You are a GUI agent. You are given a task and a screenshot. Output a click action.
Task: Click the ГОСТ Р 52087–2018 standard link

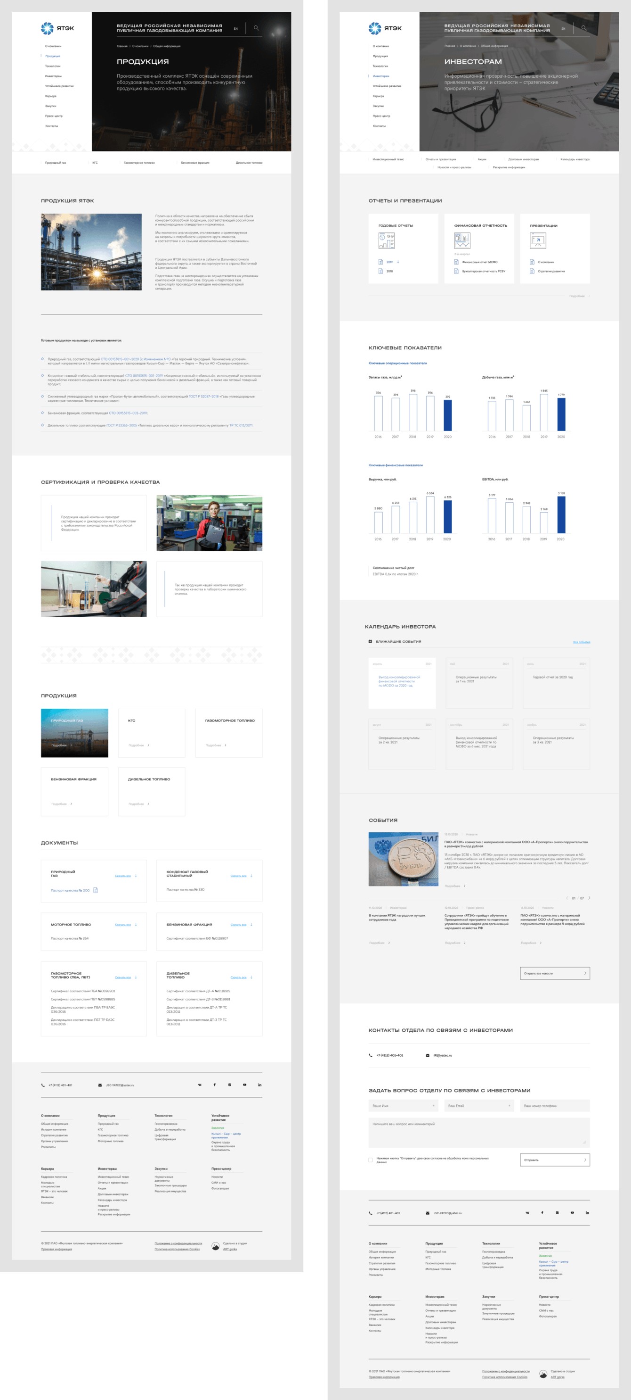coord(203,397)
